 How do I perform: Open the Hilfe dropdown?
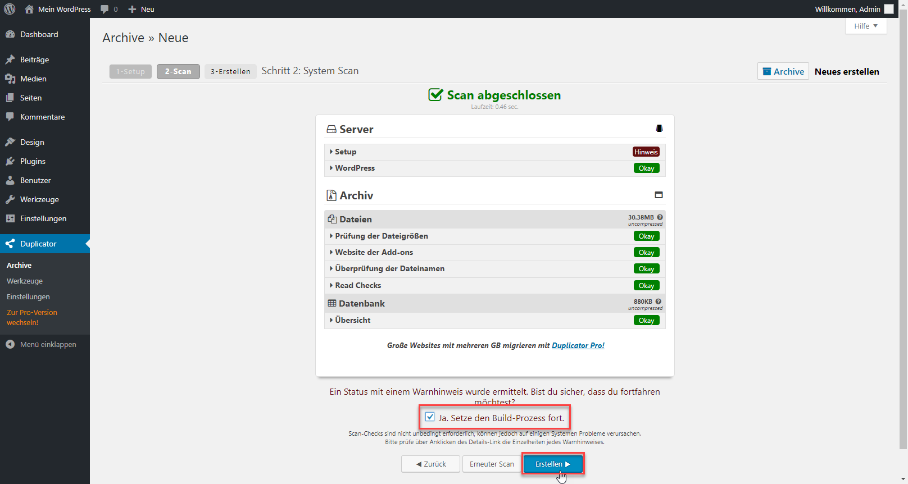[865, 26]
